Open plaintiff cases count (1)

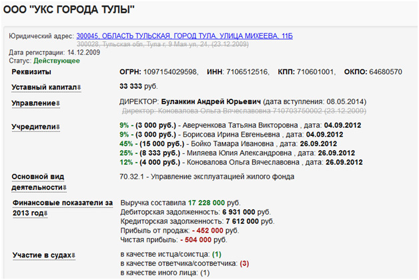click(217, 255)
